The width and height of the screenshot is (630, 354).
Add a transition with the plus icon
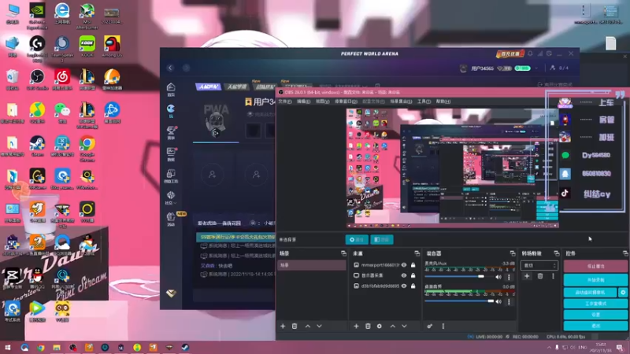(527, 276)
